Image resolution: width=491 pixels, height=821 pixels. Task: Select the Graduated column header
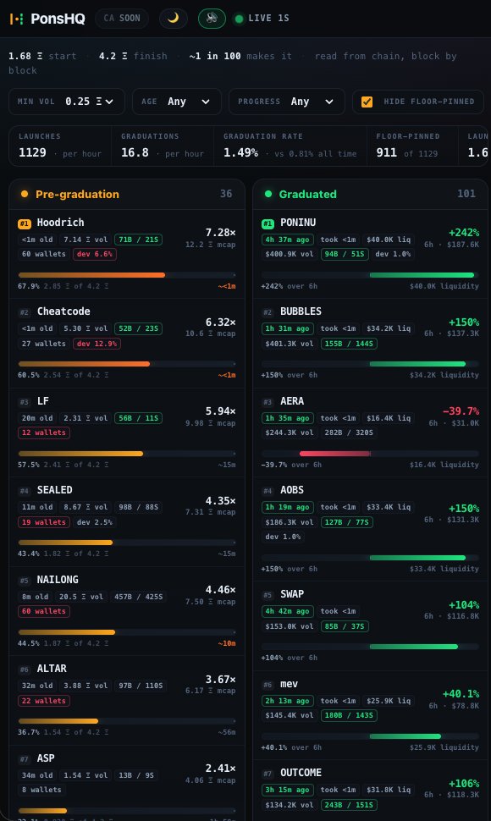370,195
